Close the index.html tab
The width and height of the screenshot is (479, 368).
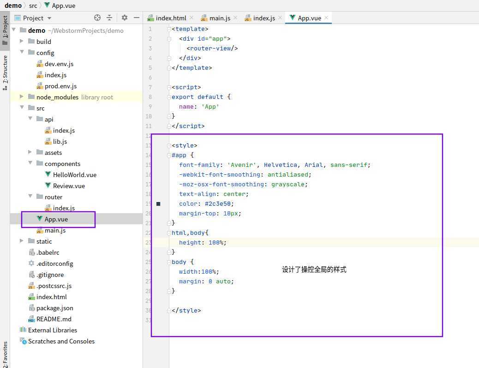[191, 18]
